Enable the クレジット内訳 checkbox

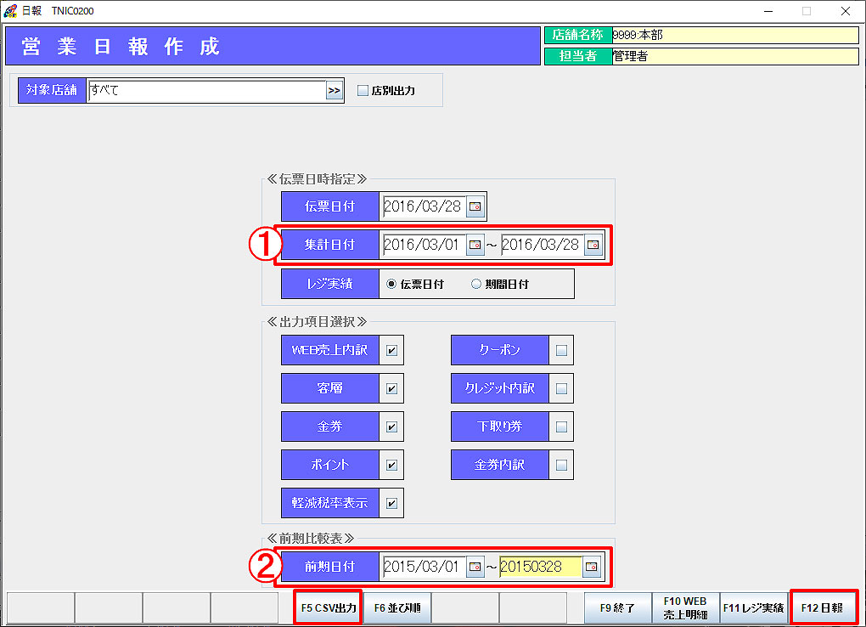[x=562, y=388]
